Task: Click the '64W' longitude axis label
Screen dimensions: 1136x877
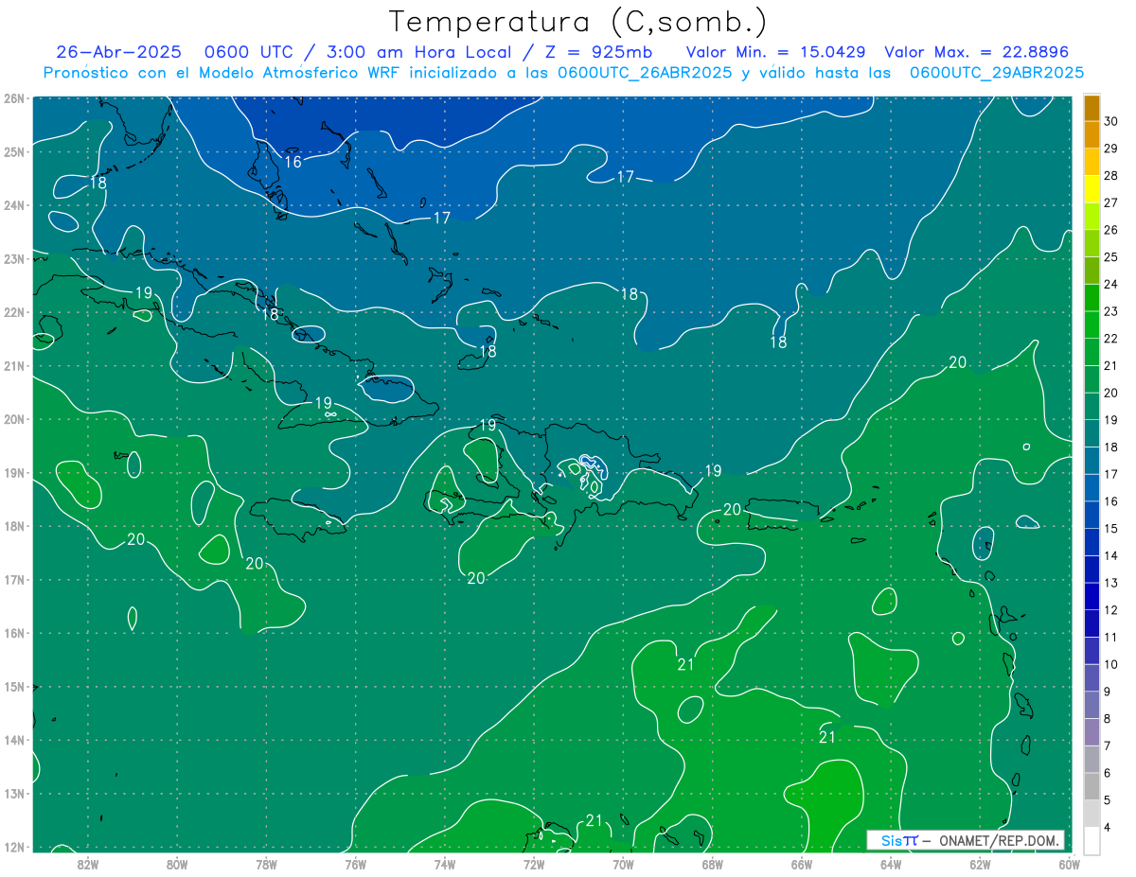Action: (x=891, y=863)
